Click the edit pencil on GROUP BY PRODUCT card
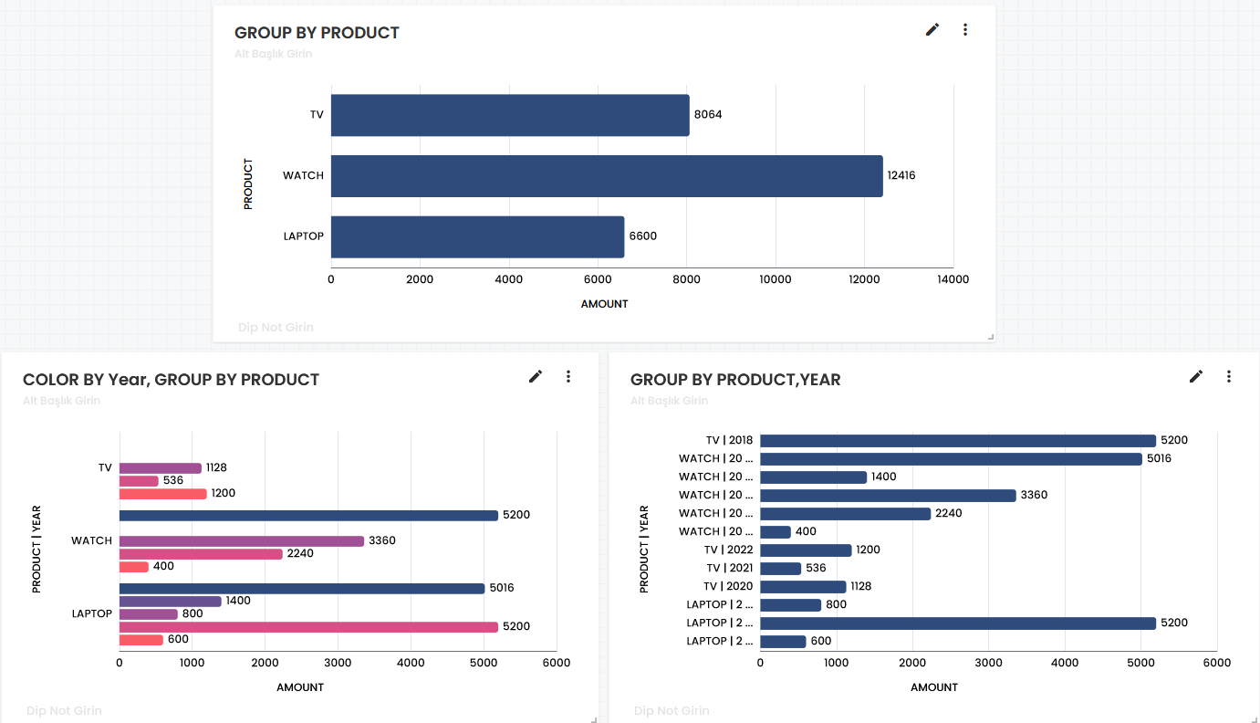1260x723 pixels. [932, 30]
